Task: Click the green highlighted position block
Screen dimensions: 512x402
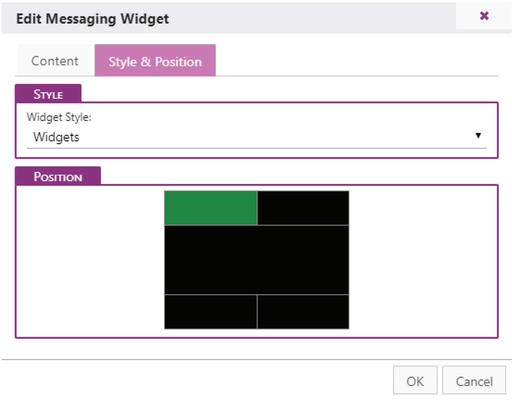Action: click(x=210, y=208)
